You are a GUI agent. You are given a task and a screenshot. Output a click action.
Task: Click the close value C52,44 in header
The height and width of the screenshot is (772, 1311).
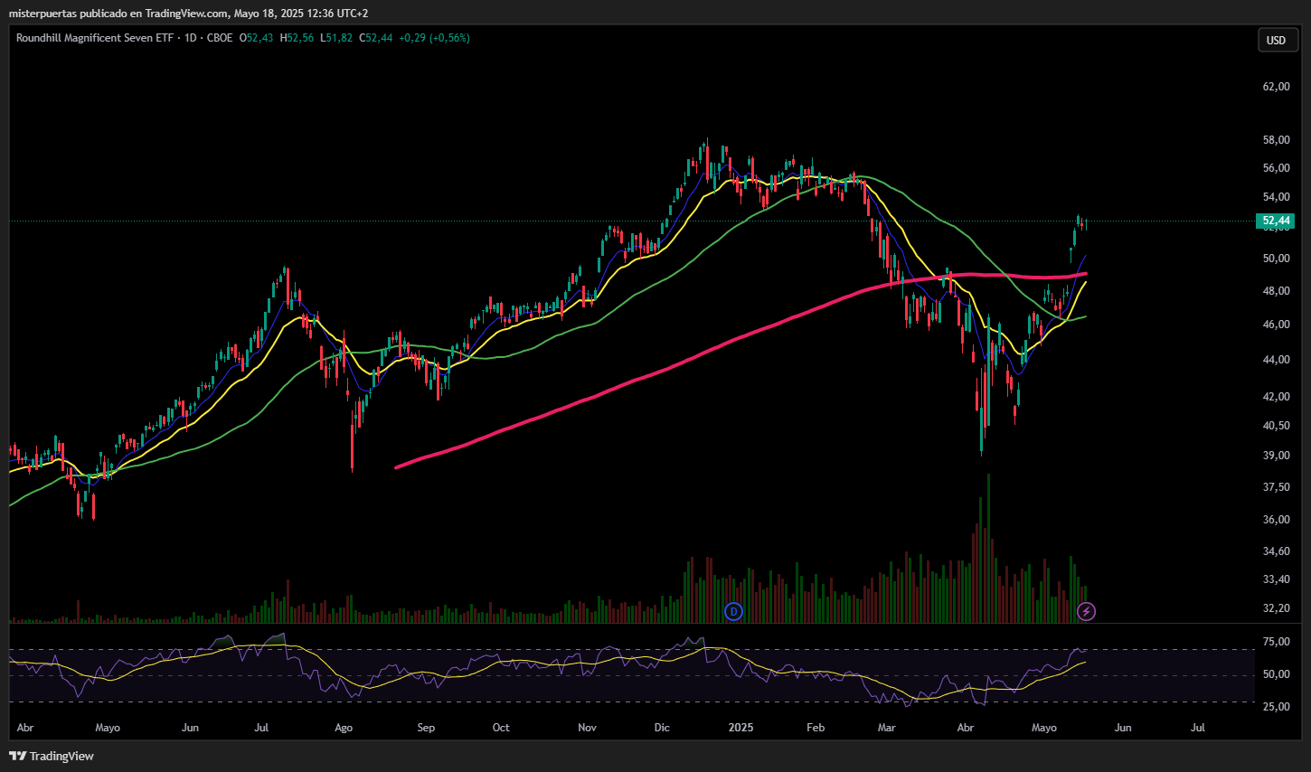tap(376, 38)
